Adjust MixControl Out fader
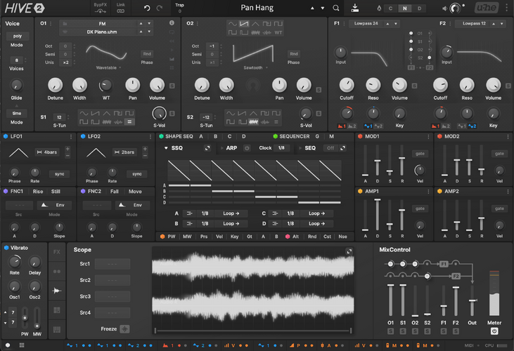The image size is (514, 351). tap(472, 300)
